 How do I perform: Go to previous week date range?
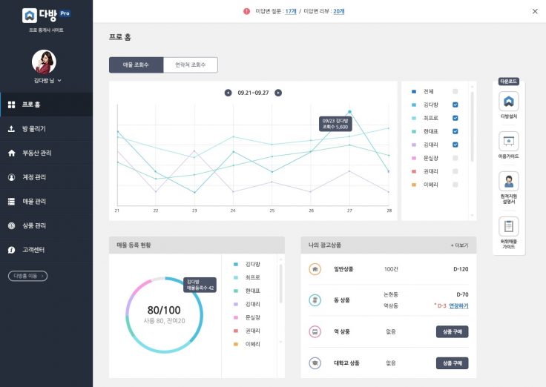click(x=228, y=93)
